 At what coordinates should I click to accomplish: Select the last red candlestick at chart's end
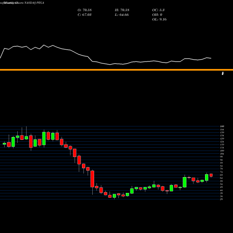[x=211, y=175]
